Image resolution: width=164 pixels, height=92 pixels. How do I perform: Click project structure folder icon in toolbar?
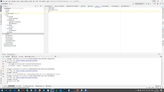click(x=158, y=4)
